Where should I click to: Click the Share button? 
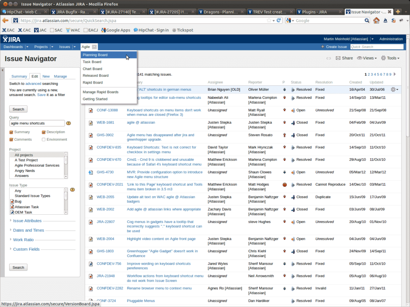click(x=344, y=58)
